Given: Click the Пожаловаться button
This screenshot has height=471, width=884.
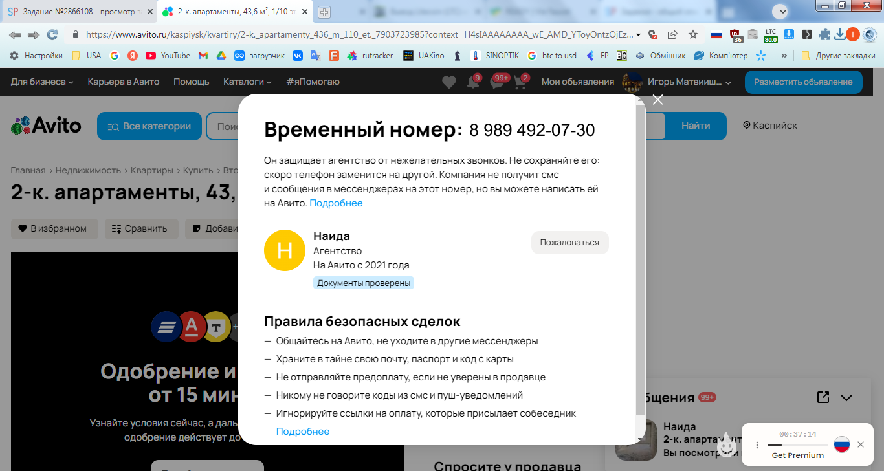Looking at the screenshot, I should [569, 242].
